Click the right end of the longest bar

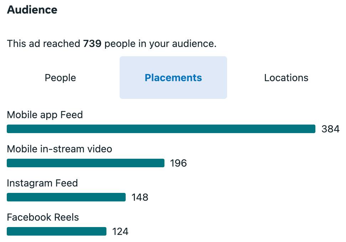[x=313, y=129]
